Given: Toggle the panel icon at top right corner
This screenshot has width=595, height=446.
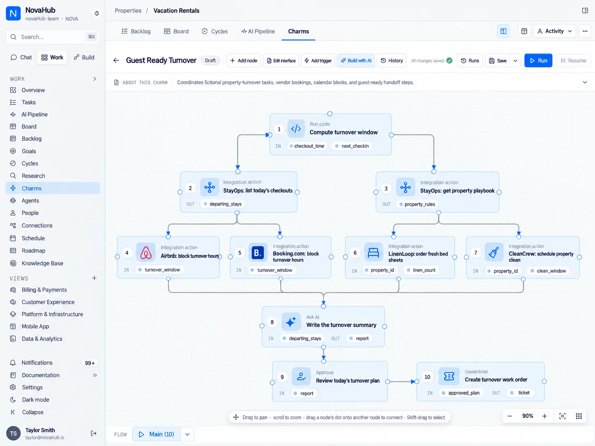Looking at the screenshot, I should pos(585,11).
